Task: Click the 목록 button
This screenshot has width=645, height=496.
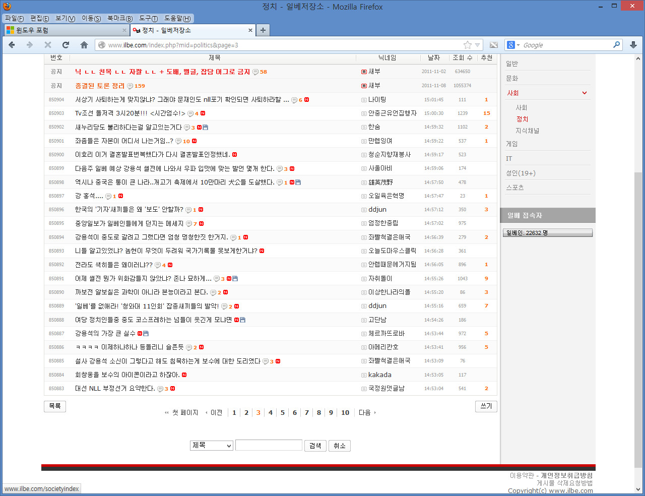Action: (x=55, y=406)
